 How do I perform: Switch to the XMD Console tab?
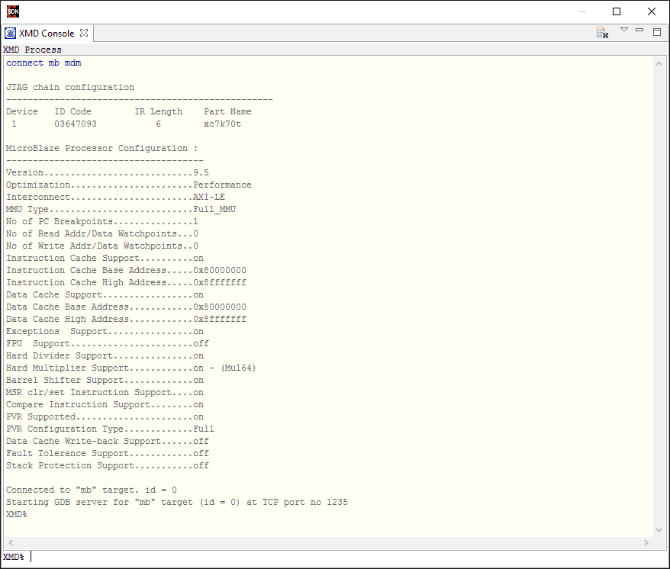(46, 33)
